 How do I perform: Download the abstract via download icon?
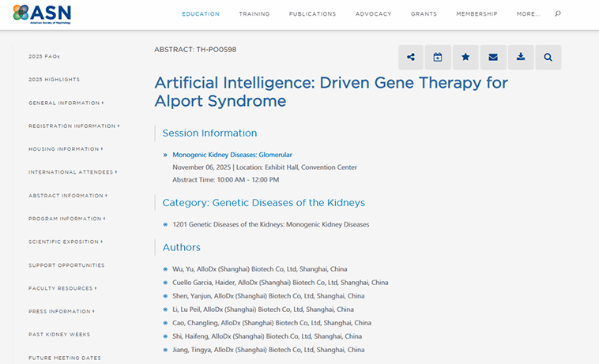coord(521,57)
